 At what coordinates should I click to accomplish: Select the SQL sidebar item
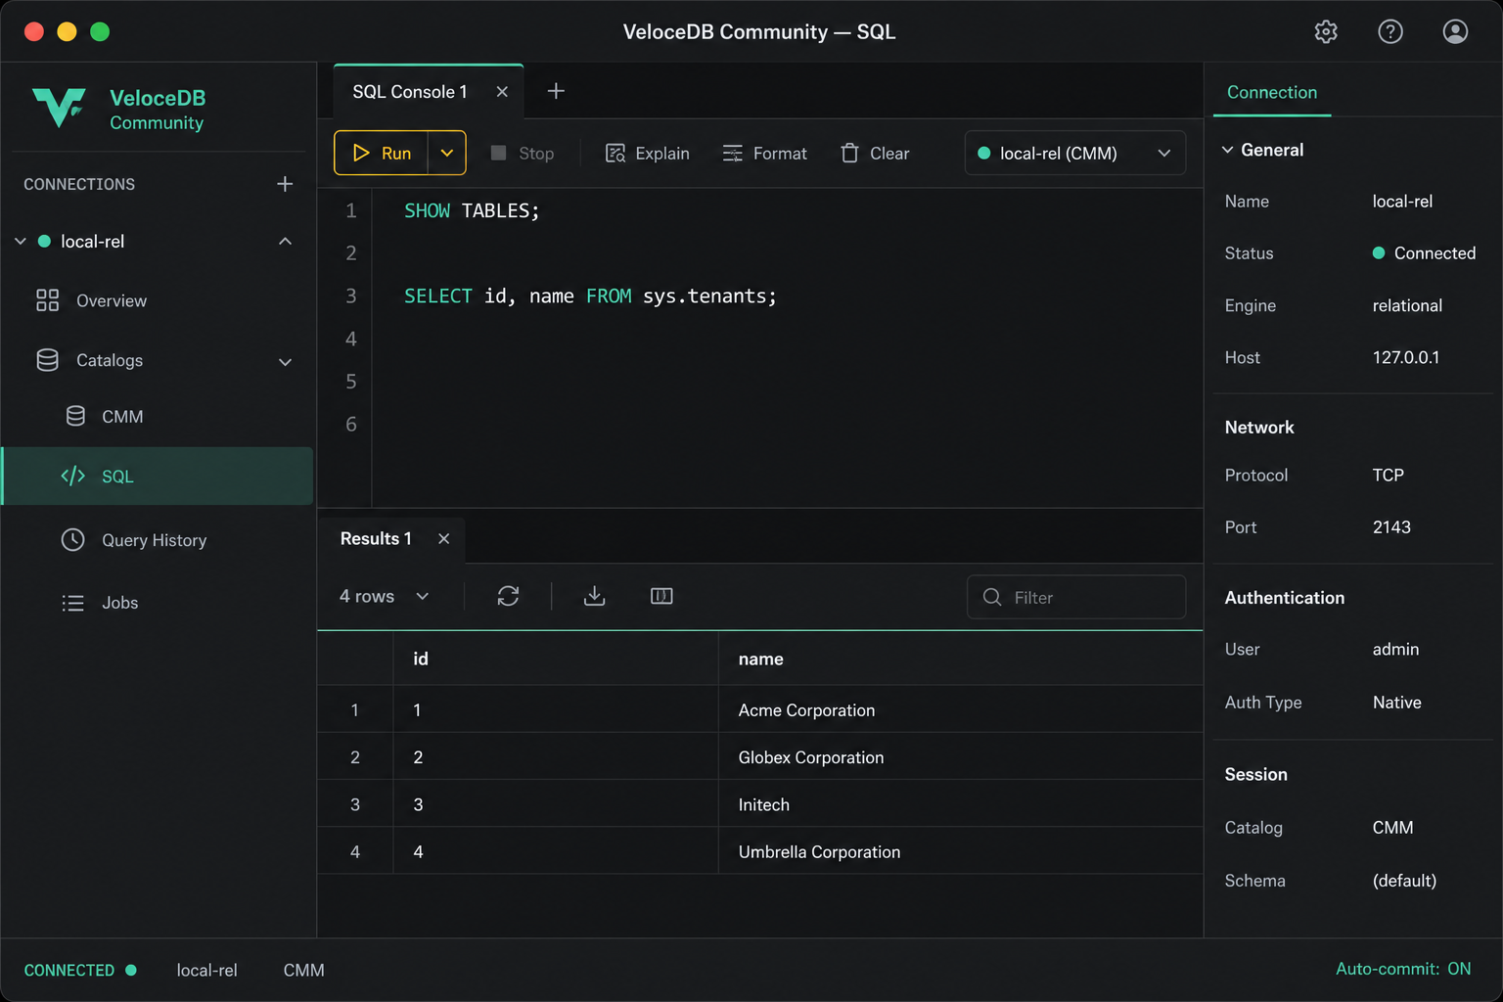point(159,476)
